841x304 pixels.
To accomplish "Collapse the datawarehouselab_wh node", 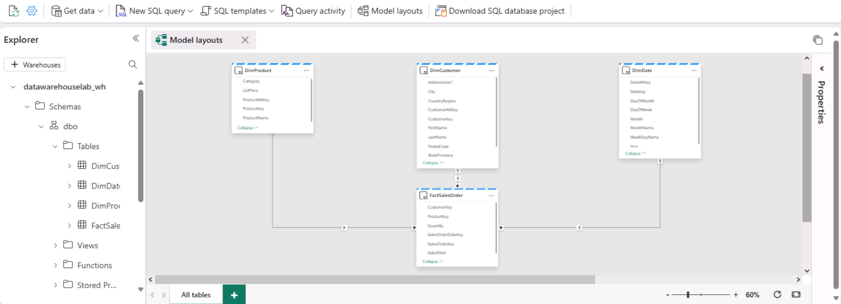I will tap(13, 87).
